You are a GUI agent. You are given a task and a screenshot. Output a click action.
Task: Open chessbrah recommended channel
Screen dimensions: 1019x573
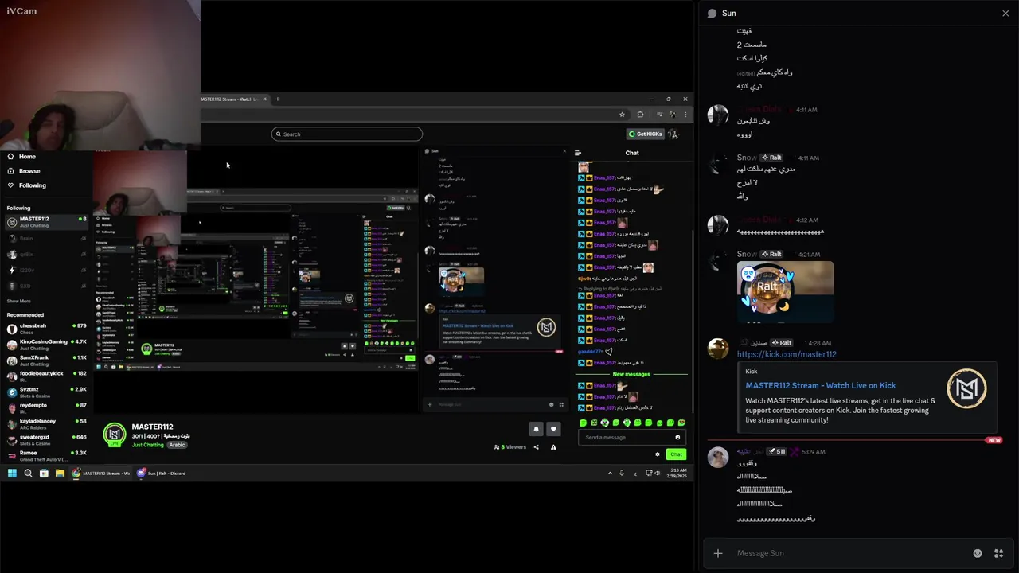46,328
